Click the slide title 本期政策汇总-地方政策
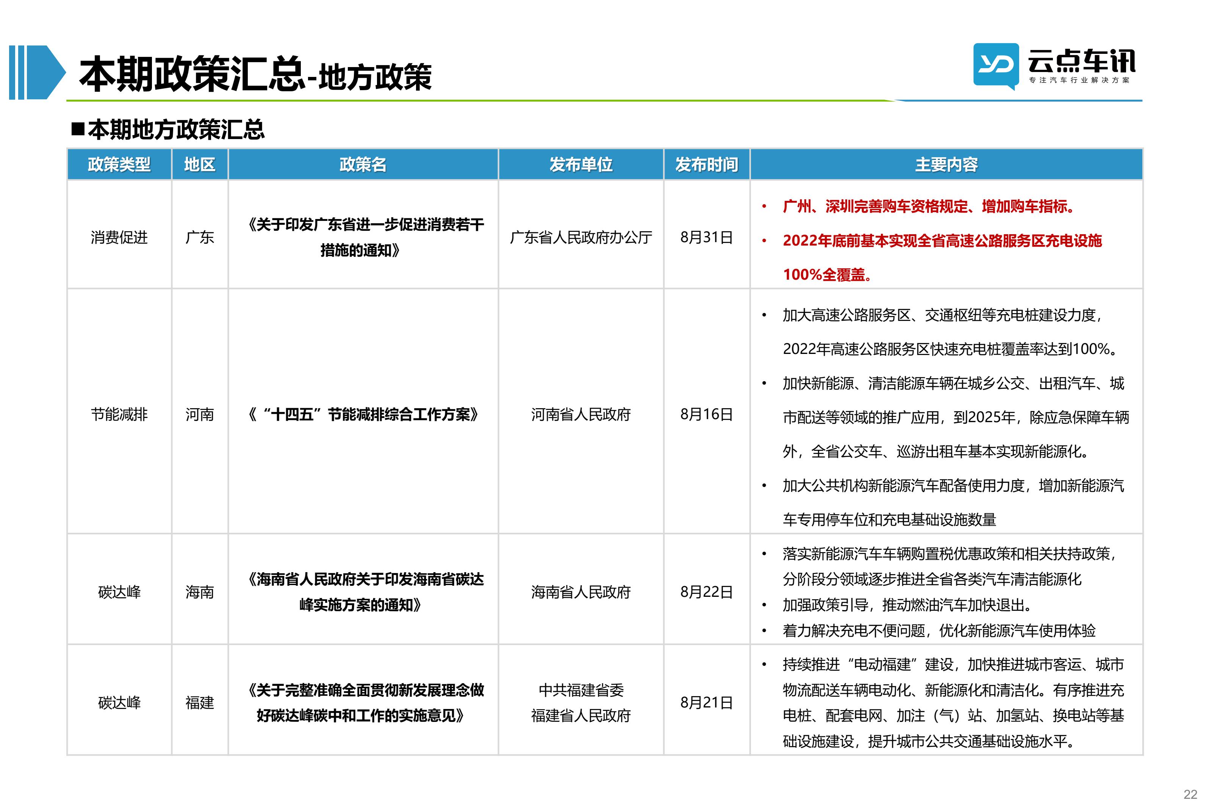Screen dimensions: 1209x806 click(x=255, y=75)
